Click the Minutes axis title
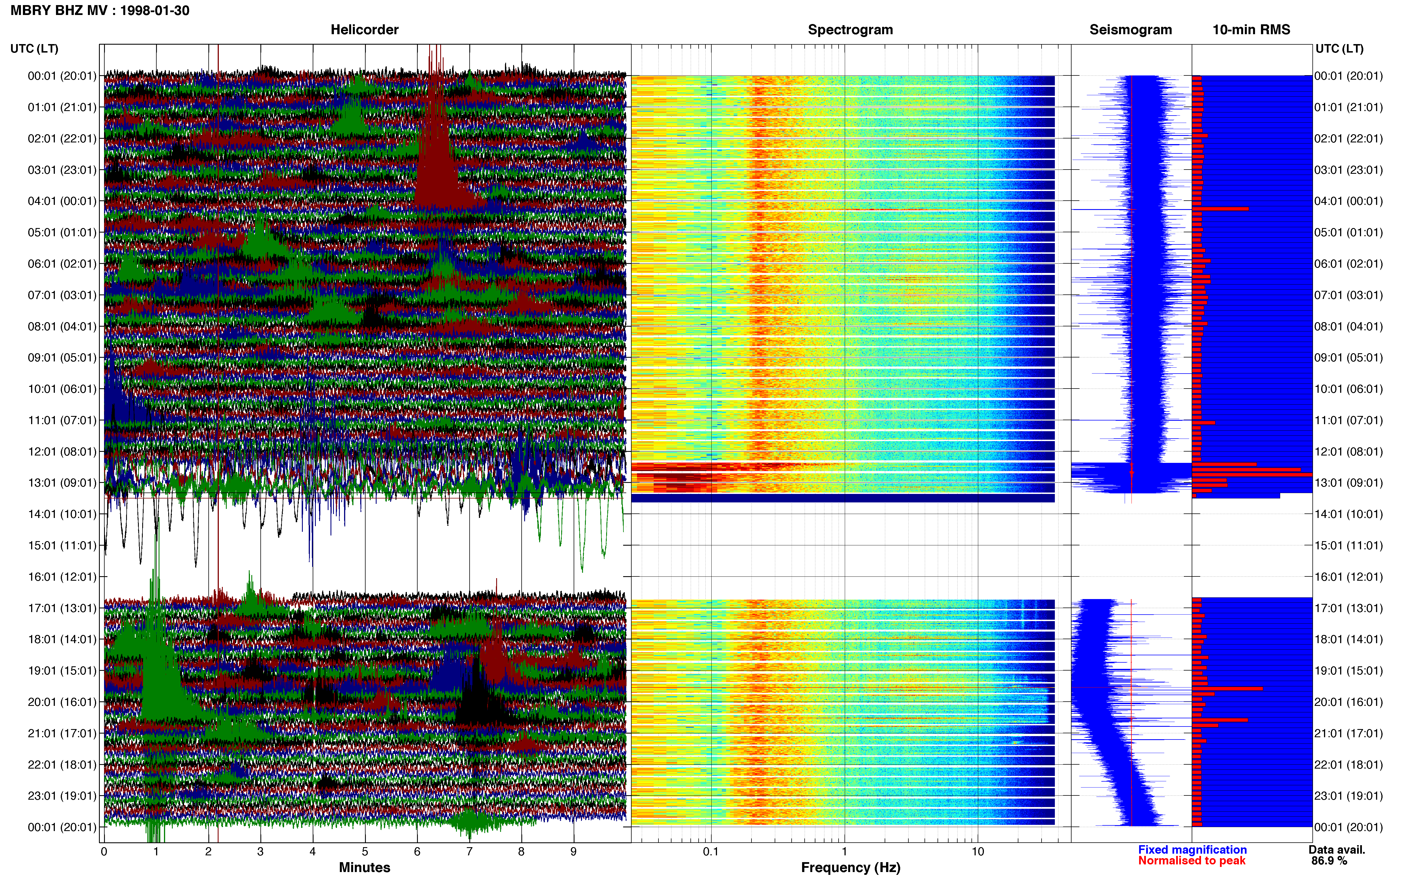 point(364,868)
